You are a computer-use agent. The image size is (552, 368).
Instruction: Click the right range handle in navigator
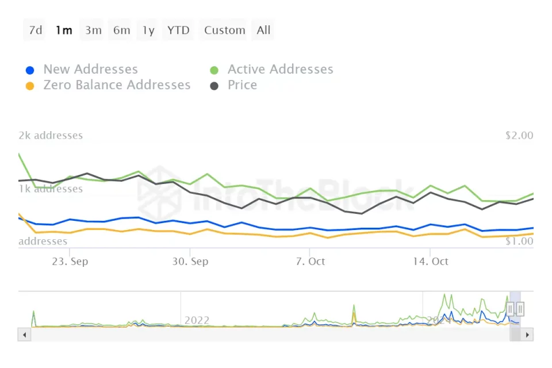(x=520, y=309)
